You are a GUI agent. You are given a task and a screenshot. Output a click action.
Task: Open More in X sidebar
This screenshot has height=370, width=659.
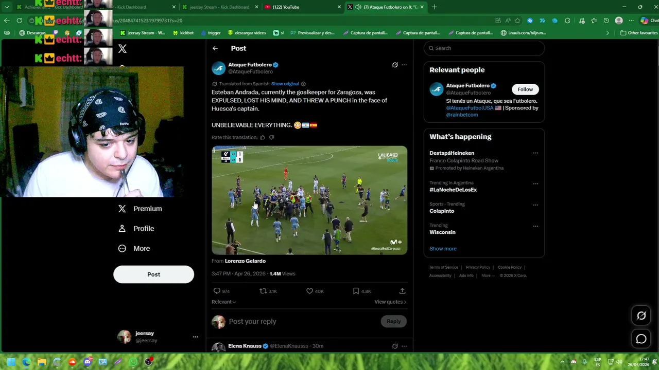(x=134, y=249)
